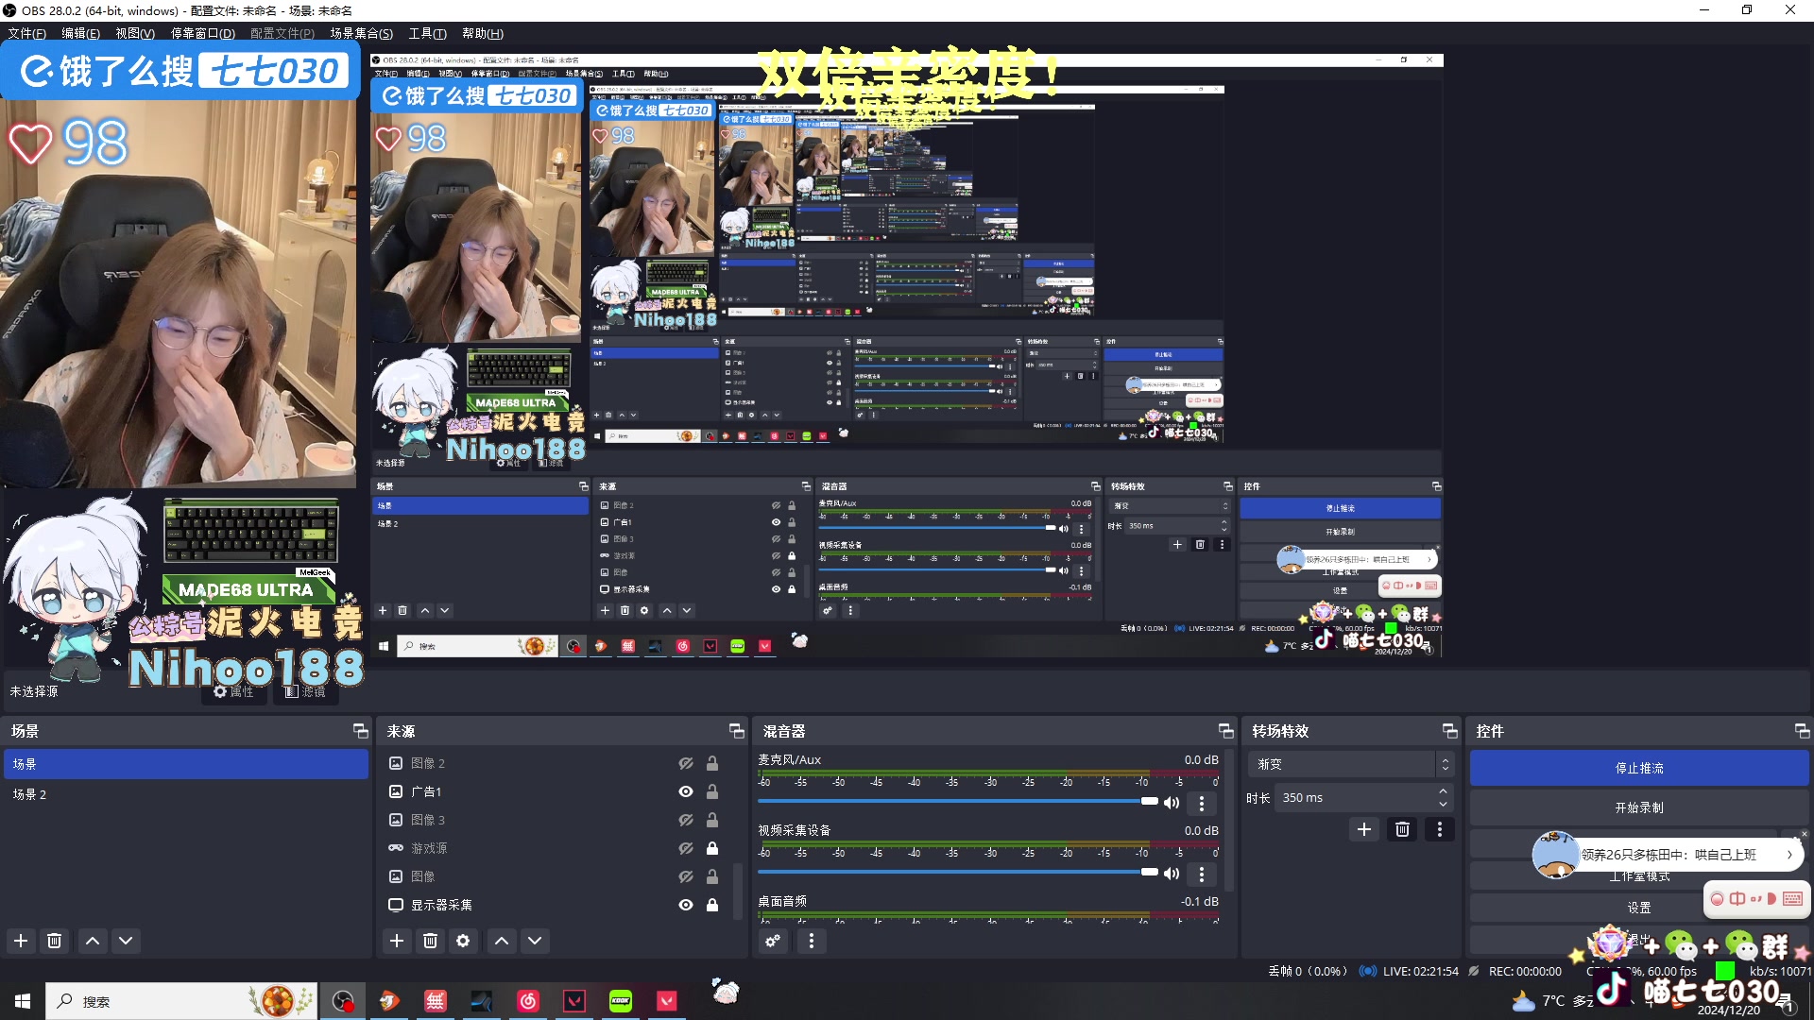Toggle lock on 图像 2 source
Screen dimensions: 1814x1020
712,763
